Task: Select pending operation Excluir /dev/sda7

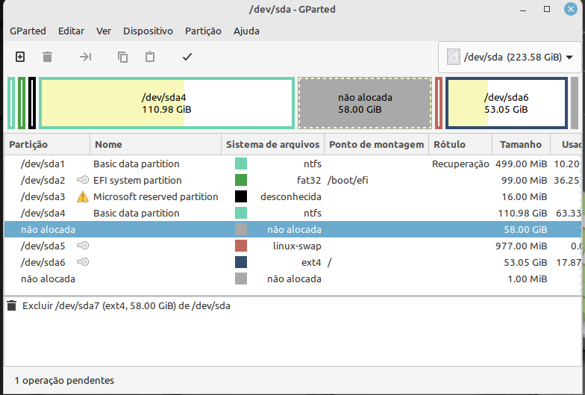Action: [x=126, y=306]
